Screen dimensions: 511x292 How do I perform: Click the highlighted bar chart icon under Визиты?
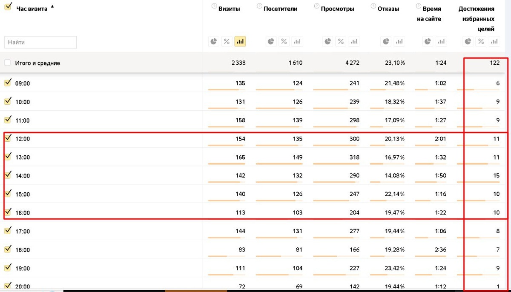pos(240,41)
